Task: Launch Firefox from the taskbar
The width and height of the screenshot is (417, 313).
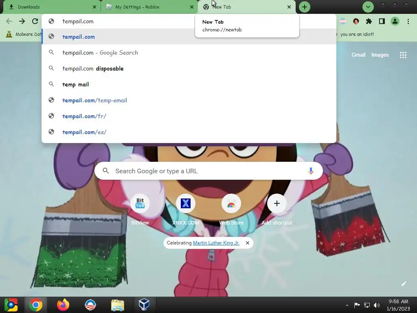Action: [x=63, y=305]
